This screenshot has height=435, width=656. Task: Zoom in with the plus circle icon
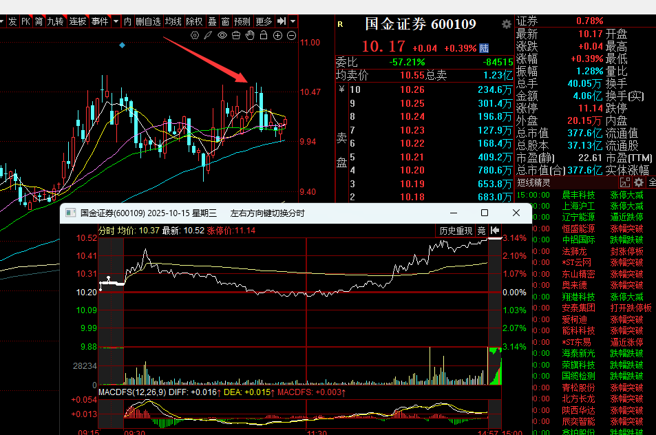coord(278,36)
